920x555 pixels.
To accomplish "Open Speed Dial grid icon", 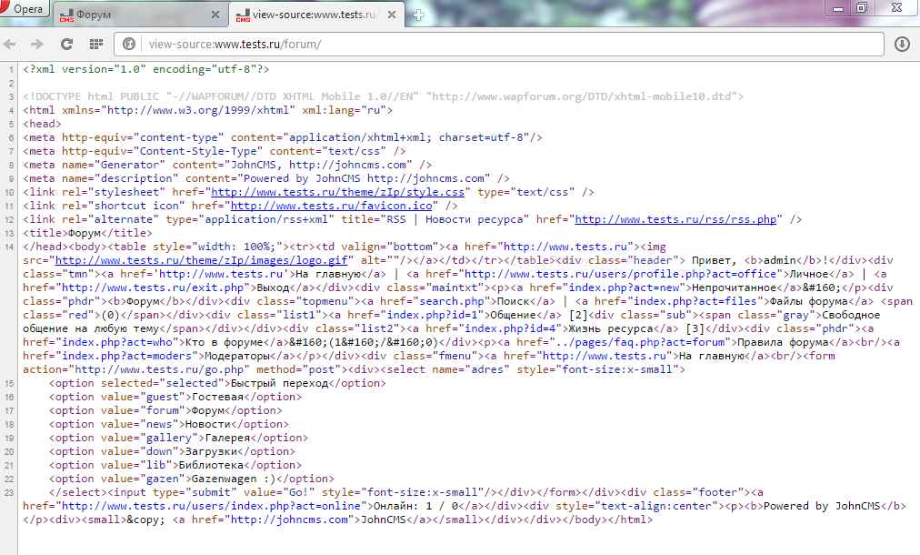I will point(96,44).
